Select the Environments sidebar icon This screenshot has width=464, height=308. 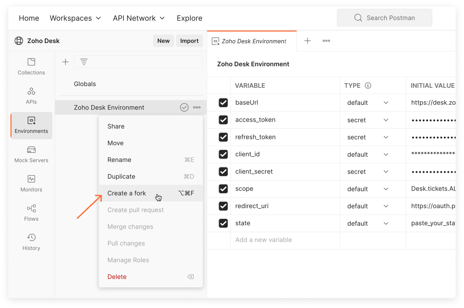point(31,125)
